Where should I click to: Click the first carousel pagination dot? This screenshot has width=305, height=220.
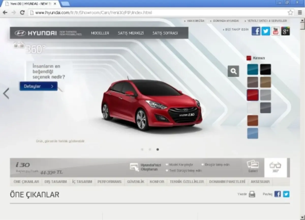point(142,149)
